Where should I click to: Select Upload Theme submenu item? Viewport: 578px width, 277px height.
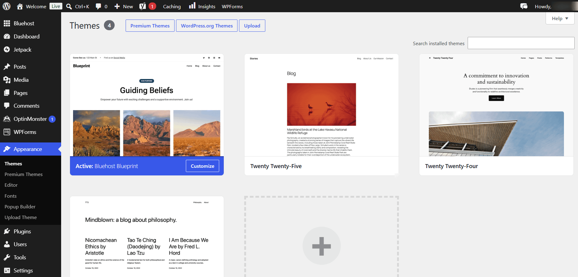pyautogui.click(x=20, y=217)
